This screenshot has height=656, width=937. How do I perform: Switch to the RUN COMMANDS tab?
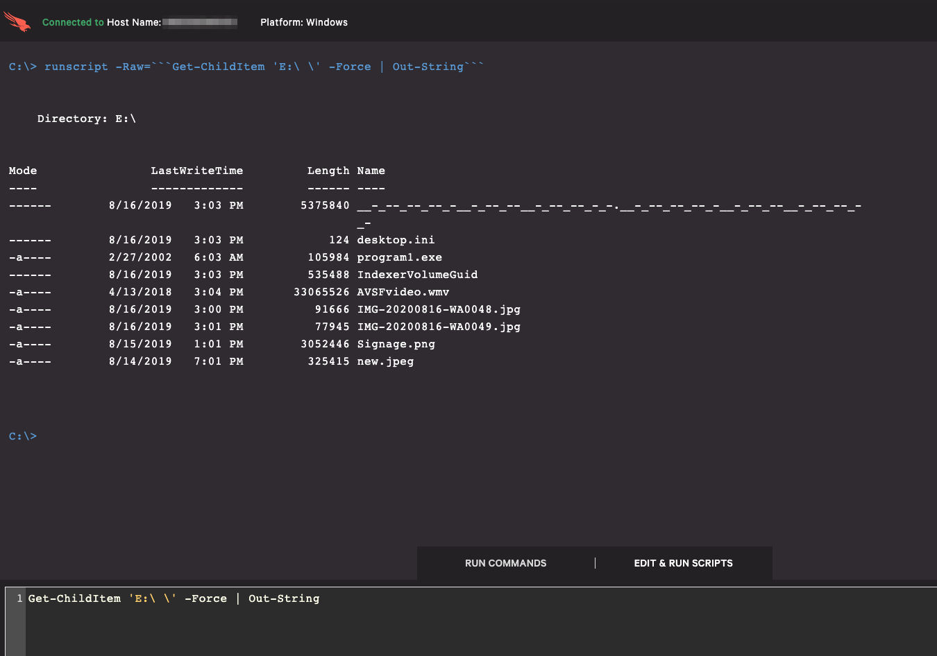click(505, 562)
